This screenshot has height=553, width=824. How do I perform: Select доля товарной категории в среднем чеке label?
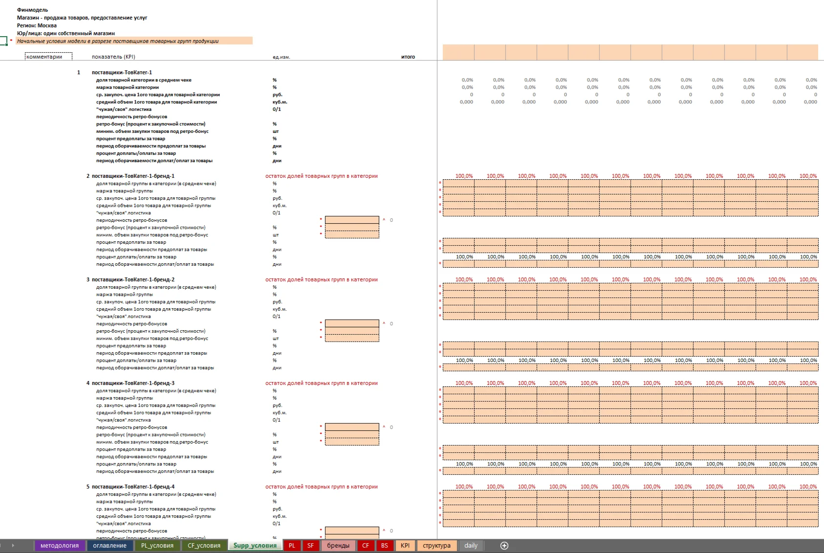pos(144,80)
